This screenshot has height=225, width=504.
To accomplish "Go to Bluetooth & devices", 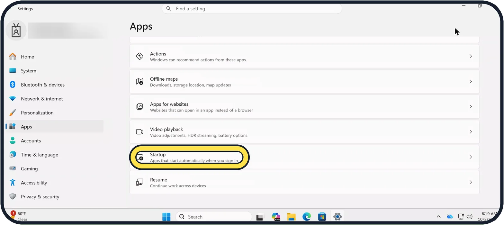I will 55,85.
